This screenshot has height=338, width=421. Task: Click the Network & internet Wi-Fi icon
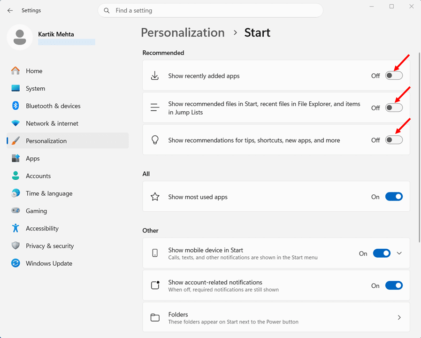(x=15, y=123)
